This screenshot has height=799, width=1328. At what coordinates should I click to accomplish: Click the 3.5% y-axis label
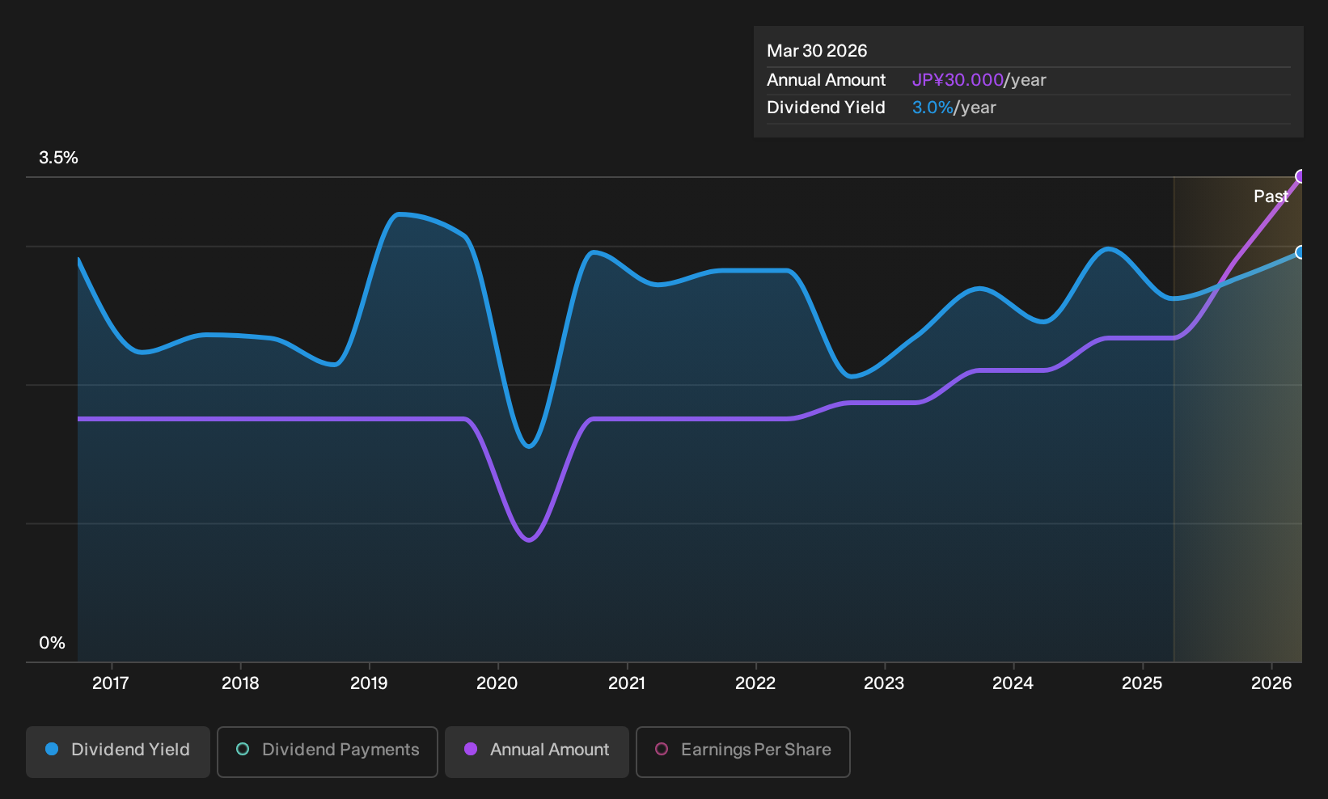(x=58, y=158)
